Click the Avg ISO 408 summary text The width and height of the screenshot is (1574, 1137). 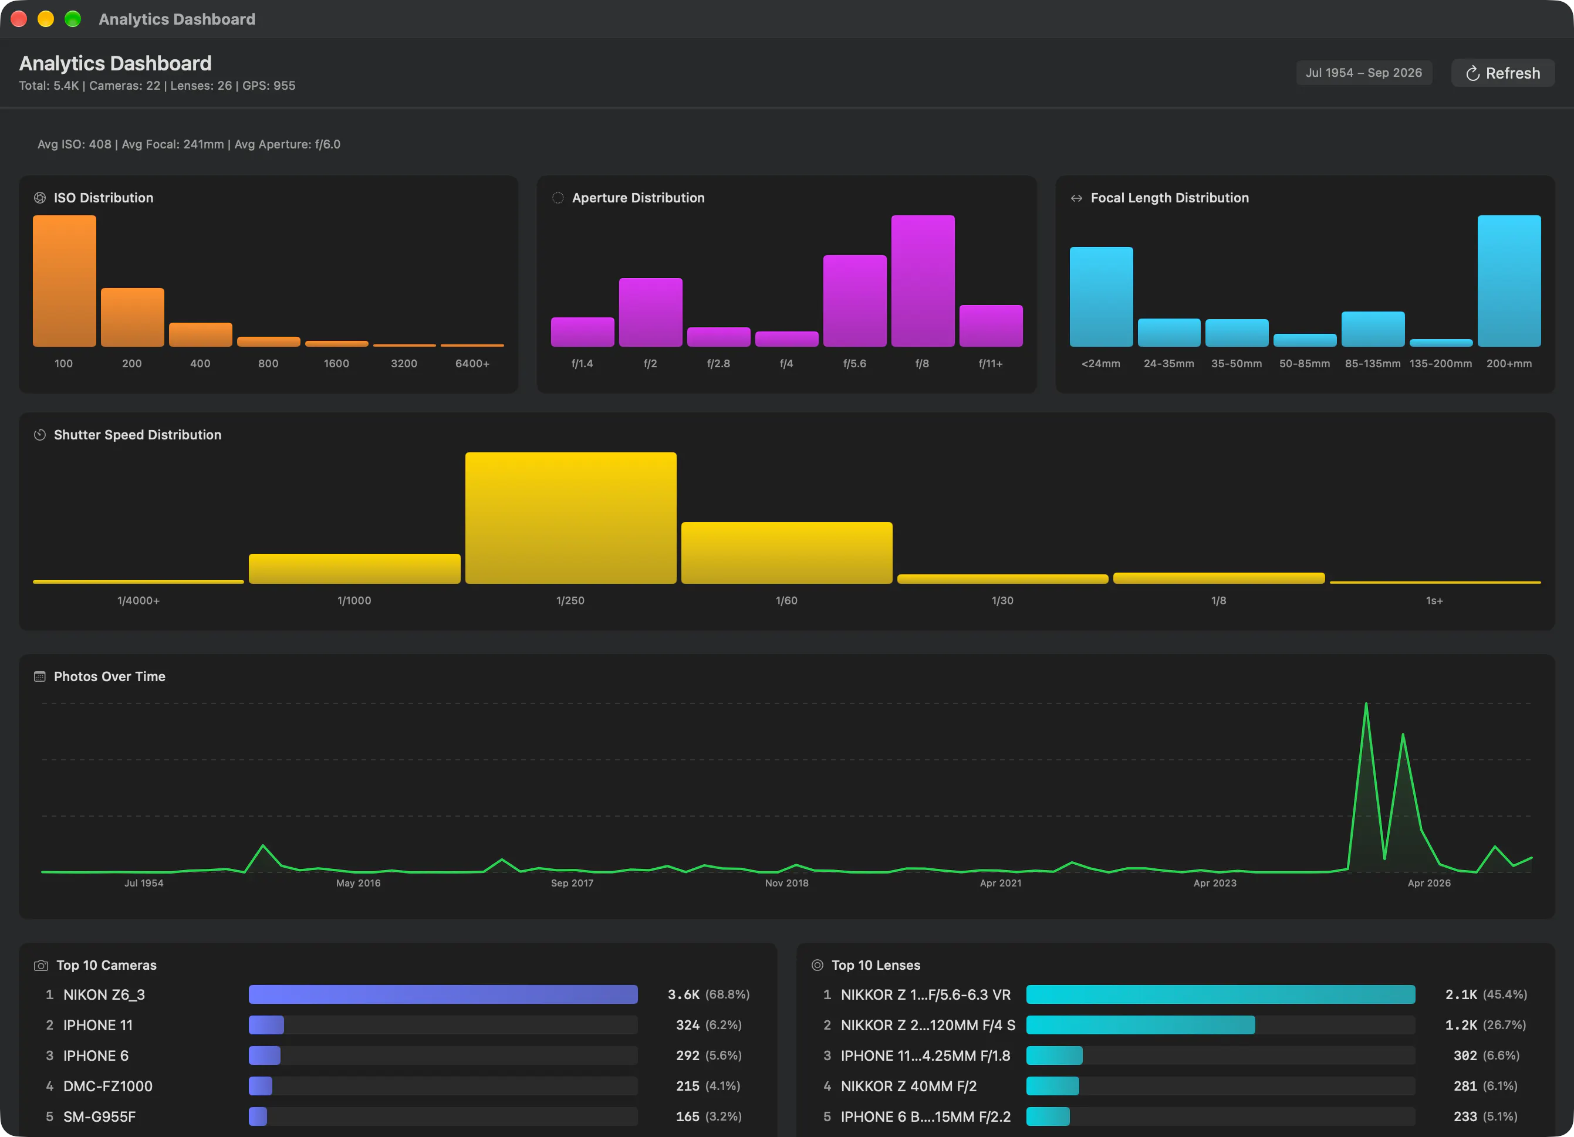pos(75,144)
